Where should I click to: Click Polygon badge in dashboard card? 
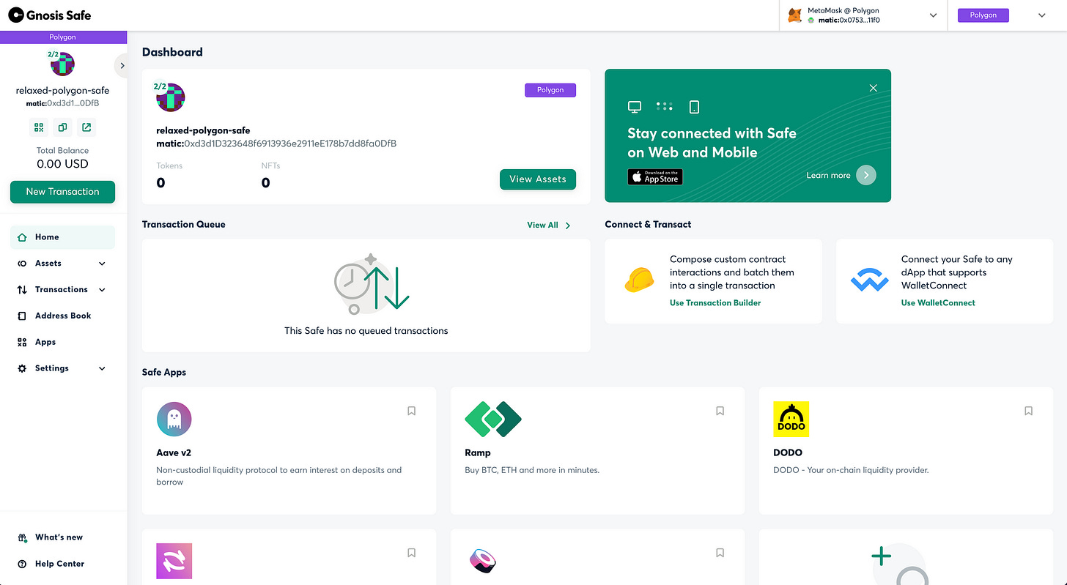550,90
